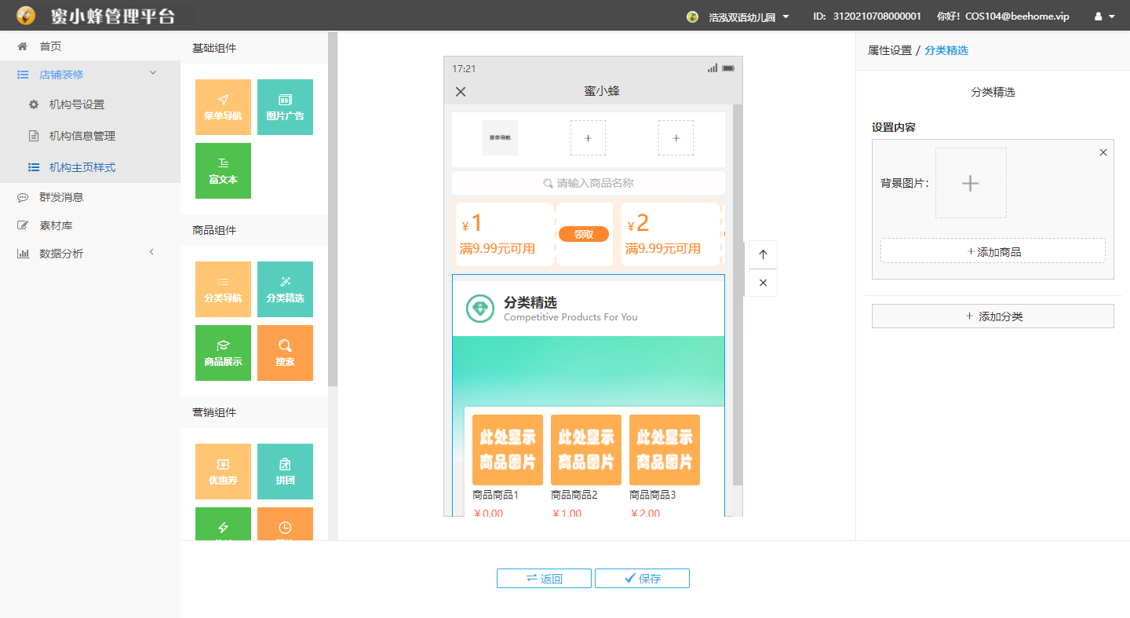Select the 图片广告 component tile
This screenshot has width=1130, height=618.
pyautogui.click(x=285, y=107)
